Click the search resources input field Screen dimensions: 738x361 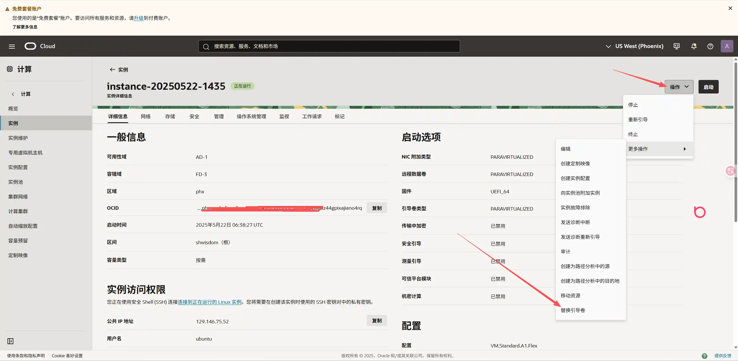click(329, 46)
